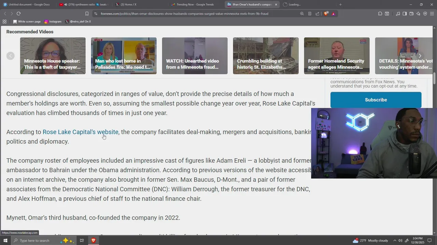Switch to the synthwave radio YouTube tab
Screen dimensions: 437x245
click(x=84, y=4)
